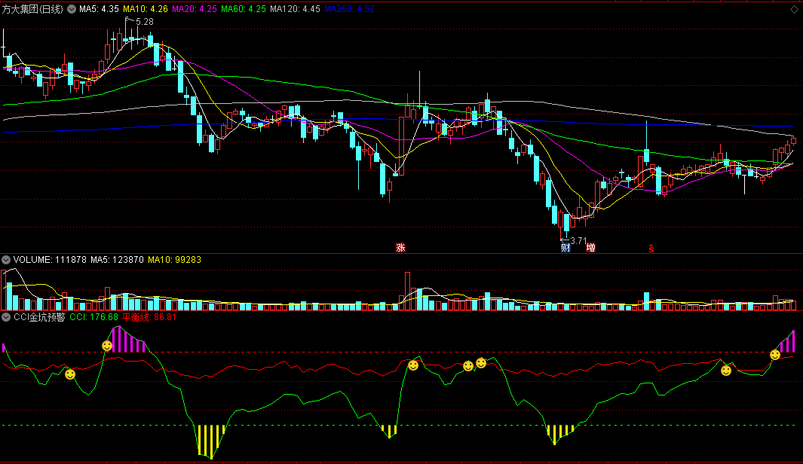
Task: Open the 增 event marker below the candles
Action: [590, 248]
